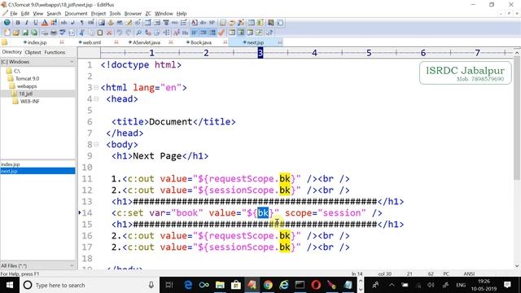The width and height of the screenshot is (521, 293).
Task: Open the font tag A icon
Action: tap(44, 23)
